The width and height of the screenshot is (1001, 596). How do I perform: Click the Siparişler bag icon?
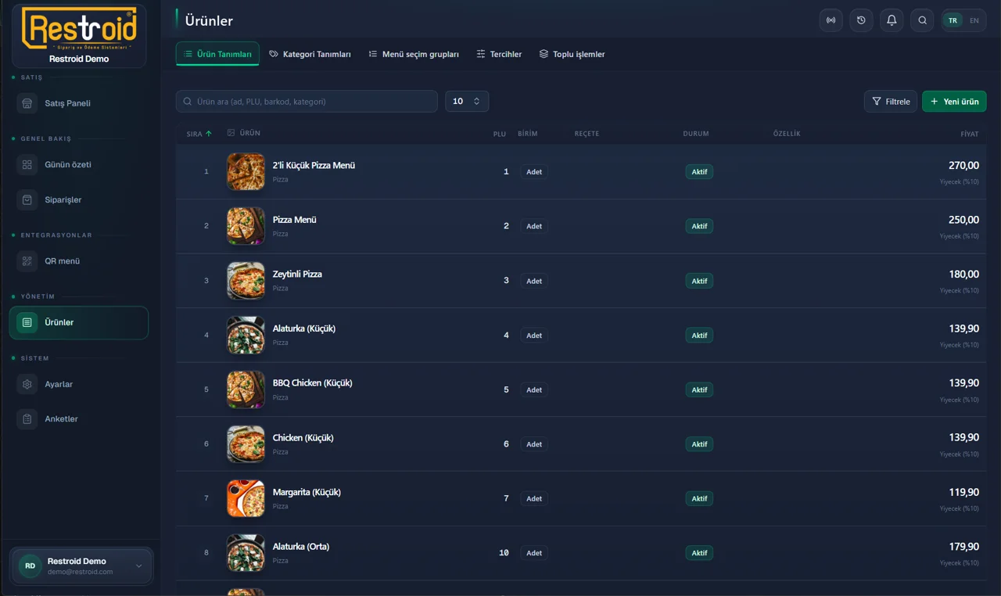click(x=27, y=200)
